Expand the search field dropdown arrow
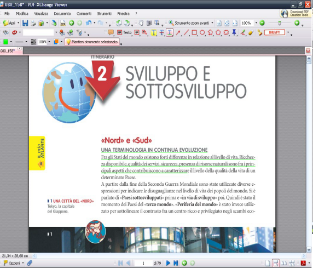Viewport: 313px width, 268px height. pos(56,32)
